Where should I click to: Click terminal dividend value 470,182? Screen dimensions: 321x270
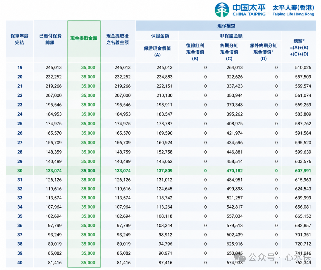pyautogui.click(x=235, y=171)
